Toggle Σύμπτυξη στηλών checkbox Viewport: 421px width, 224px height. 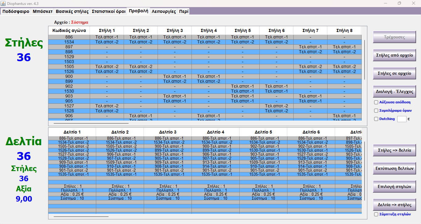click(x=376, y=214)
